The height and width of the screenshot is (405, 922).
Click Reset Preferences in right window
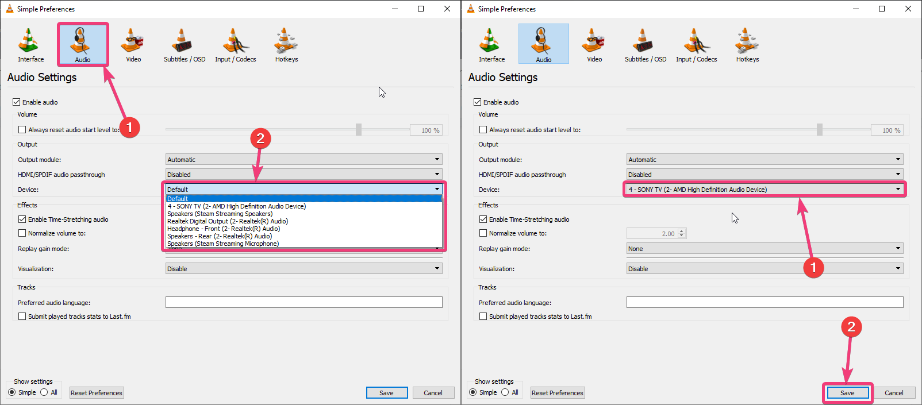point(558,393)
